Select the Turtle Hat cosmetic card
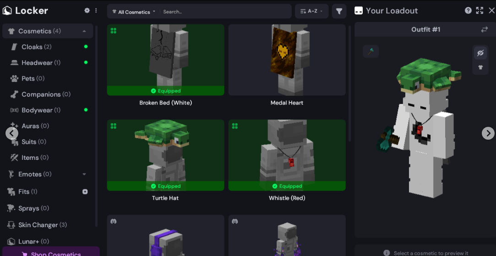 pos(165,155)
